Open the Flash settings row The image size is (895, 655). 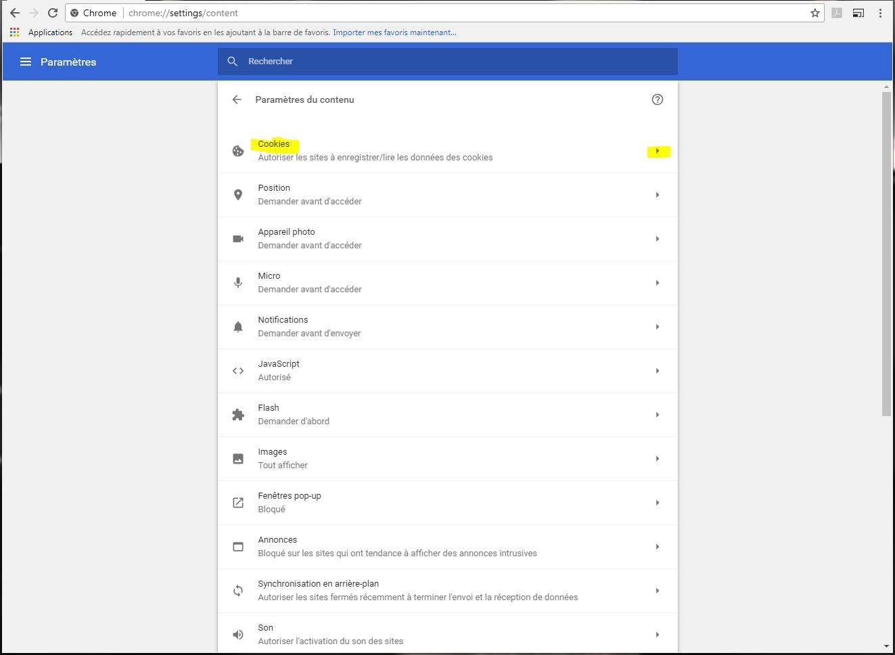pos(446,415)
